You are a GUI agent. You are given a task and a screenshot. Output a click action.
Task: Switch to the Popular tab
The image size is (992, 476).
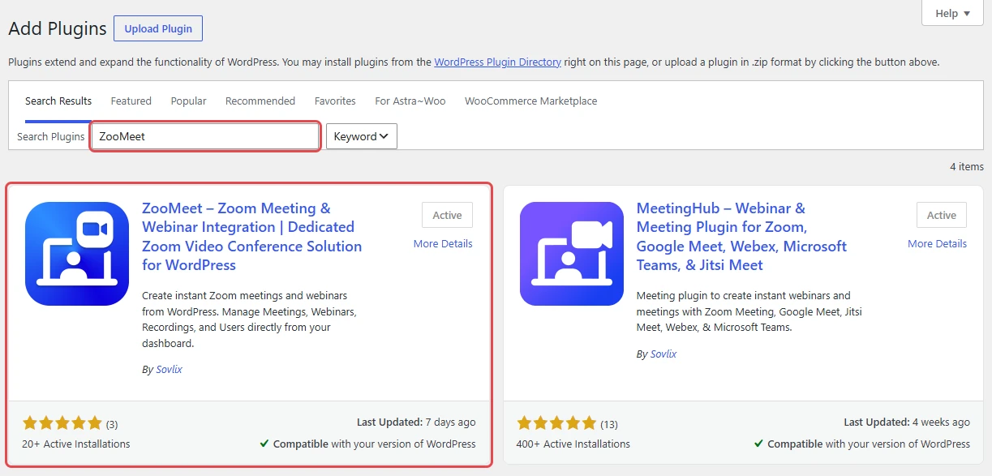coord(188,101)
